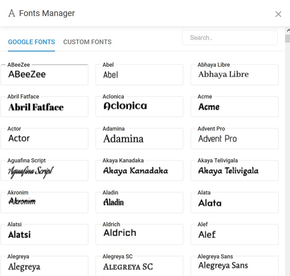Select the Aladin font card
This screenshot has width=290, height=276.
pos(139,203)
